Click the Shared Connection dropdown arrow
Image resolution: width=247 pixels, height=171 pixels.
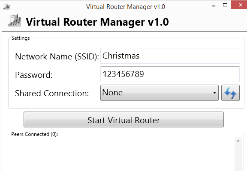[214, 93]
